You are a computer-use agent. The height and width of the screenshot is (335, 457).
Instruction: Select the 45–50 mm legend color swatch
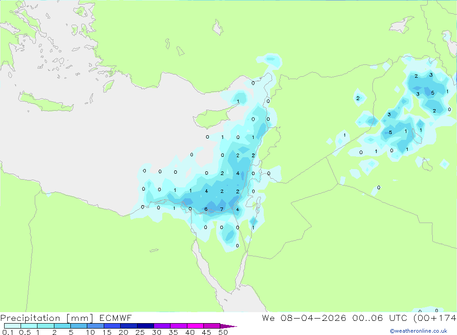(x=212, y=326)
